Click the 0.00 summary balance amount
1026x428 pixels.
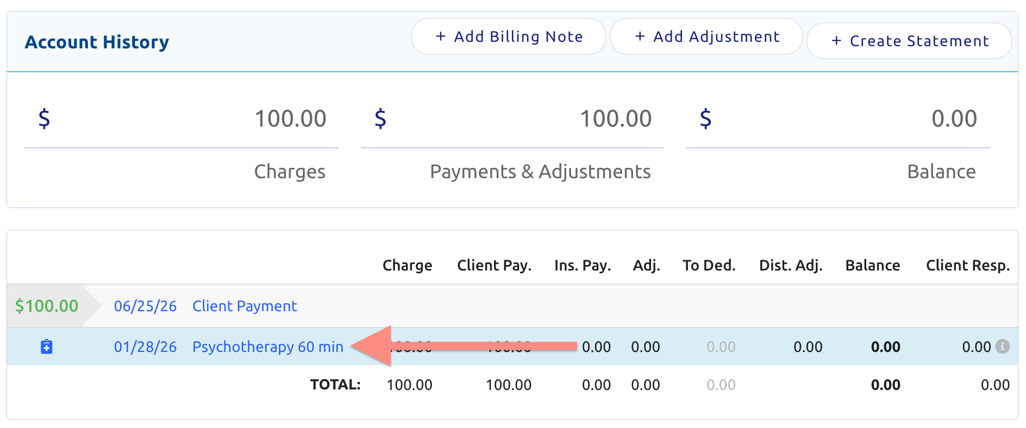click(954, 118)
